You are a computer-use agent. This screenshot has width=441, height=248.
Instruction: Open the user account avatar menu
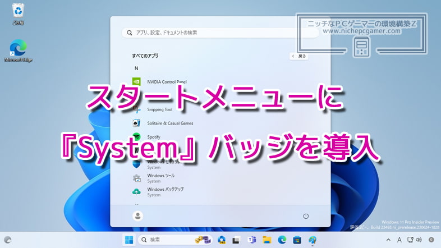138,216
